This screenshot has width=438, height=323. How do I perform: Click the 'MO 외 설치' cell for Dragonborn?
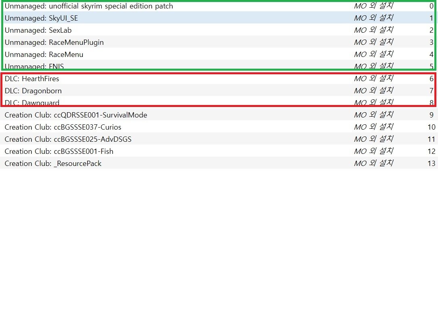(x=374, y=90)
